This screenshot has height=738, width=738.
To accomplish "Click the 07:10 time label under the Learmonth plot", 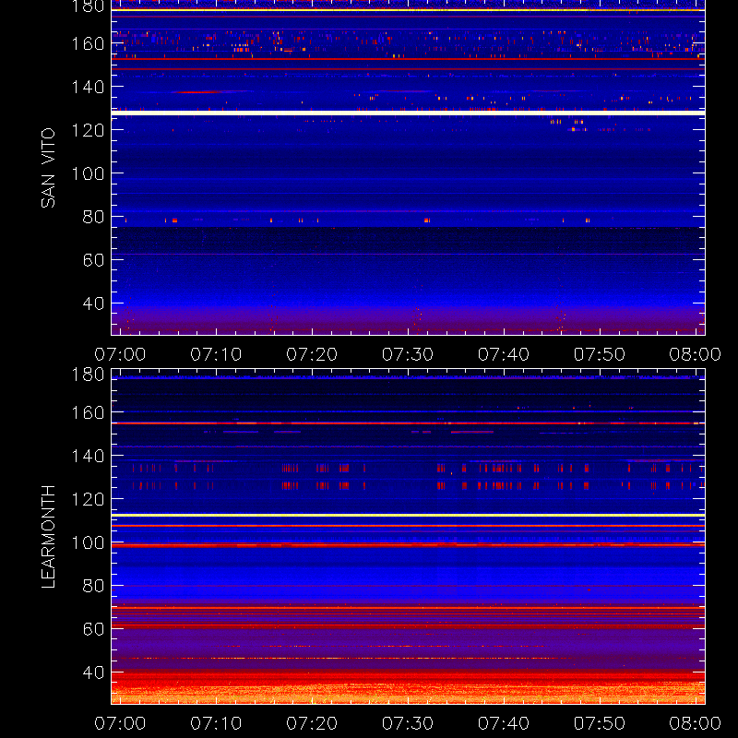I will coord(216,723).
